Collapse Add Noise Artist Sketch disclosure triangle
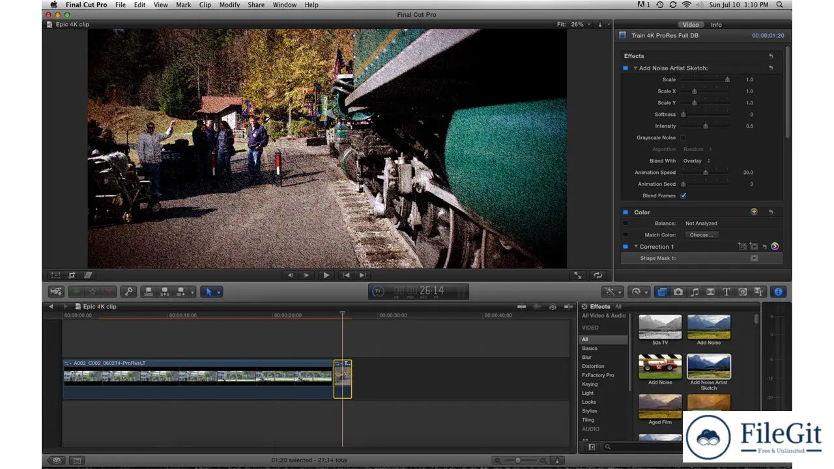Image resolution: width=834 pixels, height=469 pixels. (635, 68)
